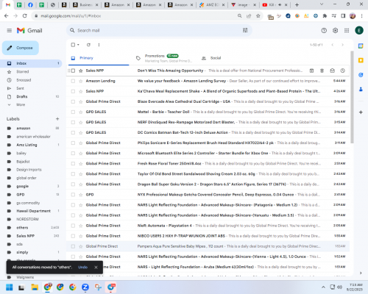Tick the checkbox for the Amazon Lending email
The height and width of the screenshot is (294, 368).
coord(73,81)
